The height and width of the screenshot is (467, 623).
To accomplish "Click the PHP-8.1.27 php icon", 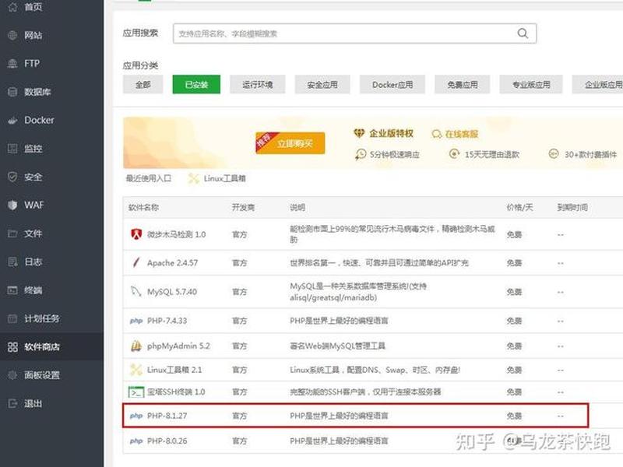I will [136, 416].
